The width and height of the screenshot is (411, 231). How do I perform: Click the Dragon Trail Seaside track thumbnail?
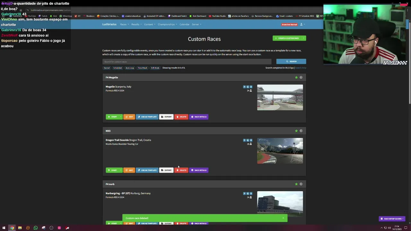(280, 151)
